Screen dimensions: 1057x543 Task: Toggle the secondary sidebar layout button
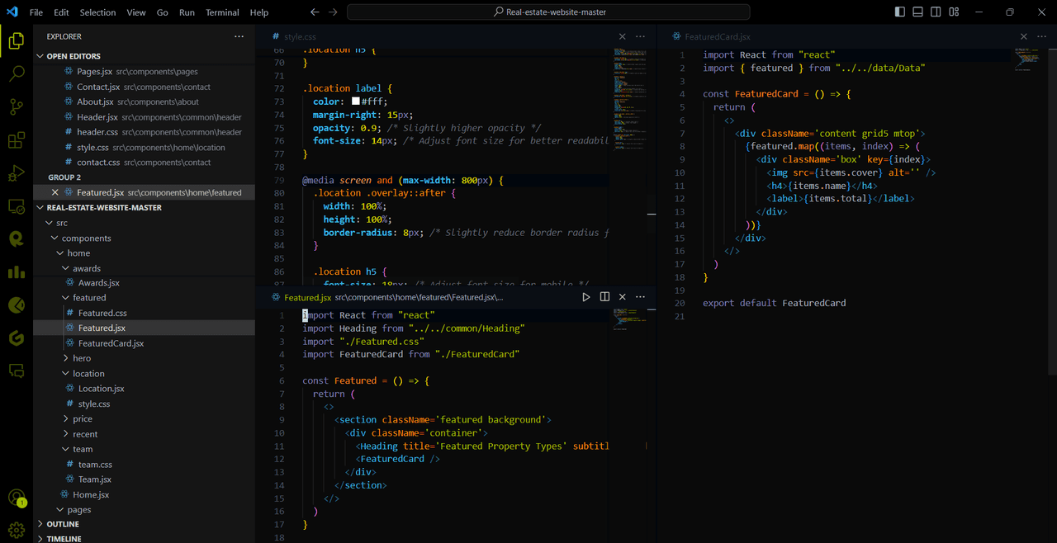pyautogui.click(x=936, y=12)
